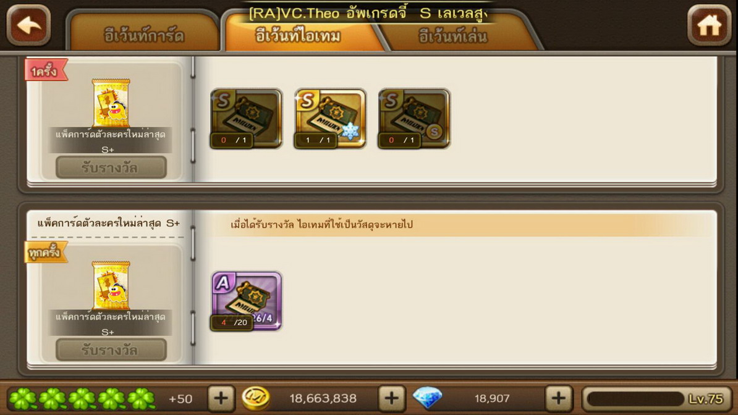Select the S ticket with coin badge

pos(414,119)
